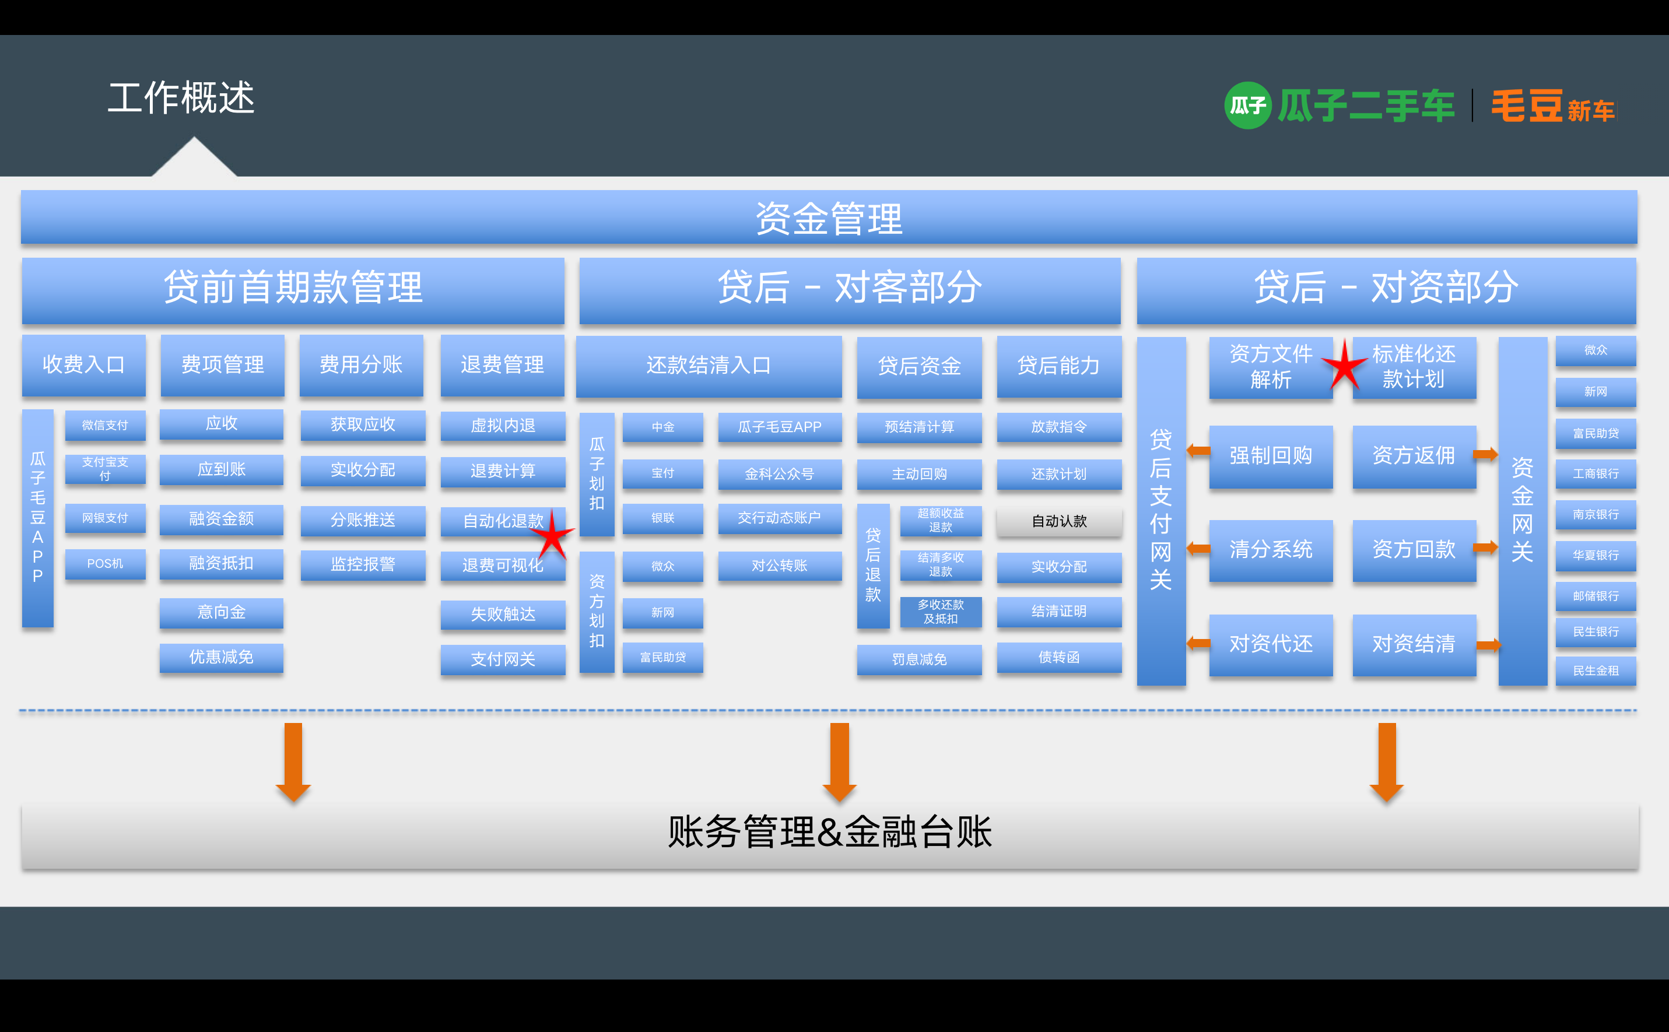Select the 结清多收退款 item
The height and width of the screenshot is (1032, 1669).
[941, 565]
